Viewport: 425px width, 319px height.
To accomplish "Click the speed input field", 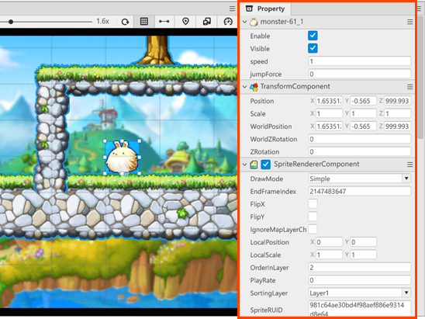I will pos(360,61).
